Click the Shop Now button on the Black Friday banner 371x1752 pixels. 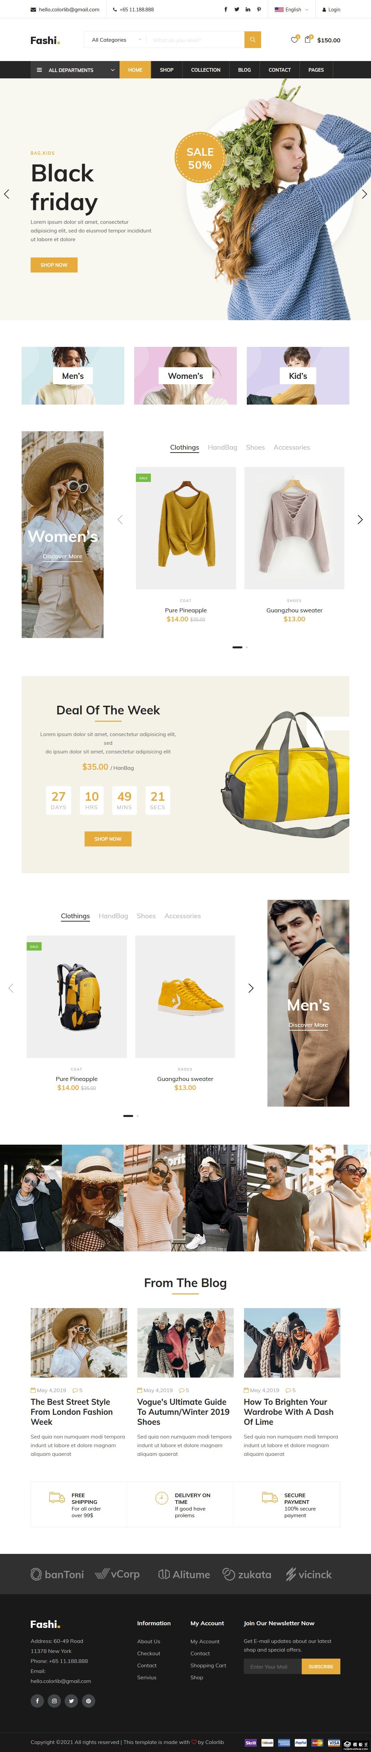click(x=54, y=264)
